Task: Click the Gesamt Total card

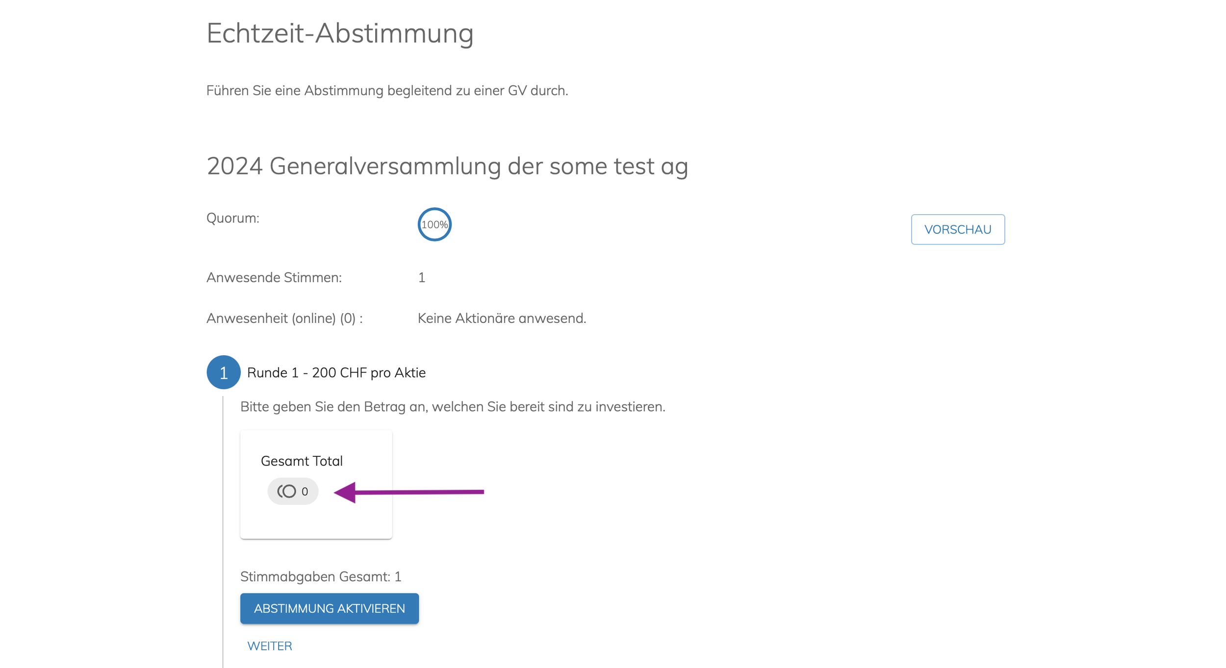Action: pos(316,484)
